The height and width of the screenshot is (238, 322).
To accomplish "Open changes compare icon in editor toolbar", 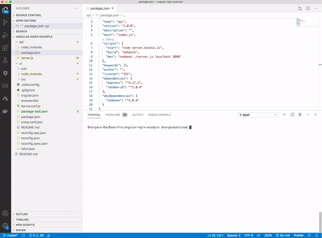I will [300, 8].
